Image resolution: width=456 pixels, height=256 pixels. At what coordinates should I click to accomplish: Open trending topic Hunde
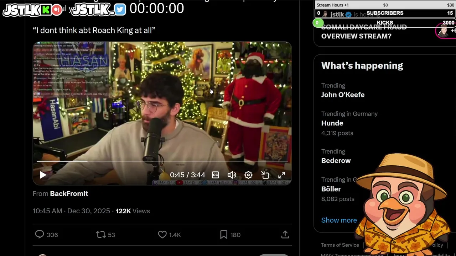pos(332,123)
